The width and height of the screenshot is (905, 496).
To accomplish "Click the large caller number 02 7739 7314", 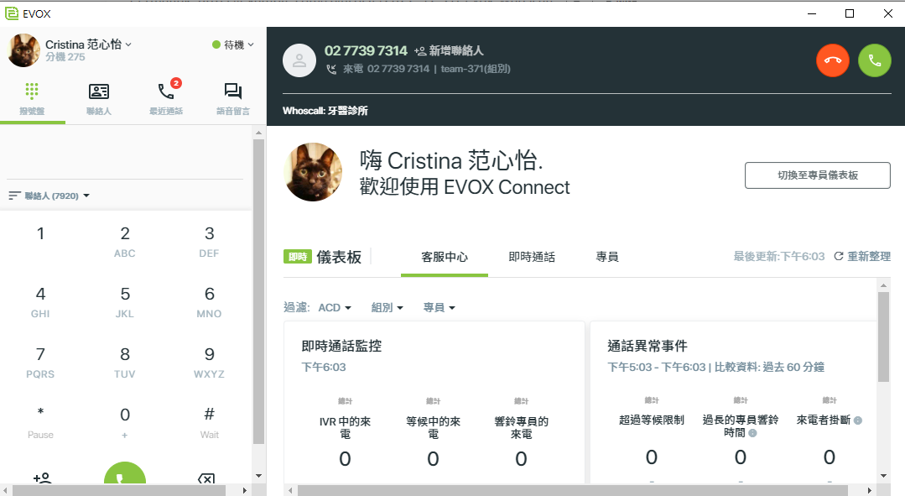I will pos(366,51).
